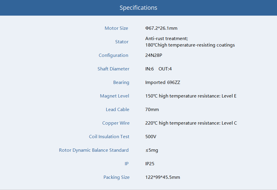The width and height of the screenshot is (277, 190).
Task: Click the Φ67.2*26.1mm motor size value
Action: click(x=161, y=28)
